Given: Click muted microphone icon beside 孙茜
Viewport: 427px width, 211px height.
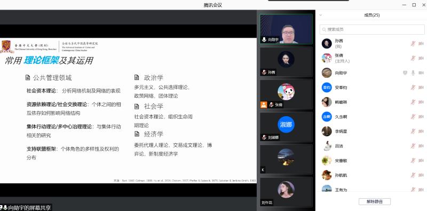Looking at the screenshot, I should (x=413, y=44).
